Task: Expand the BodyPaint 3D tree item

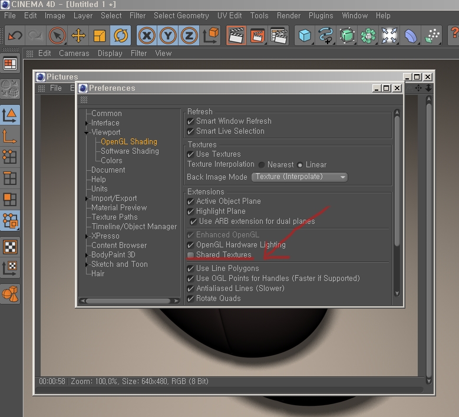Action: 87,255
